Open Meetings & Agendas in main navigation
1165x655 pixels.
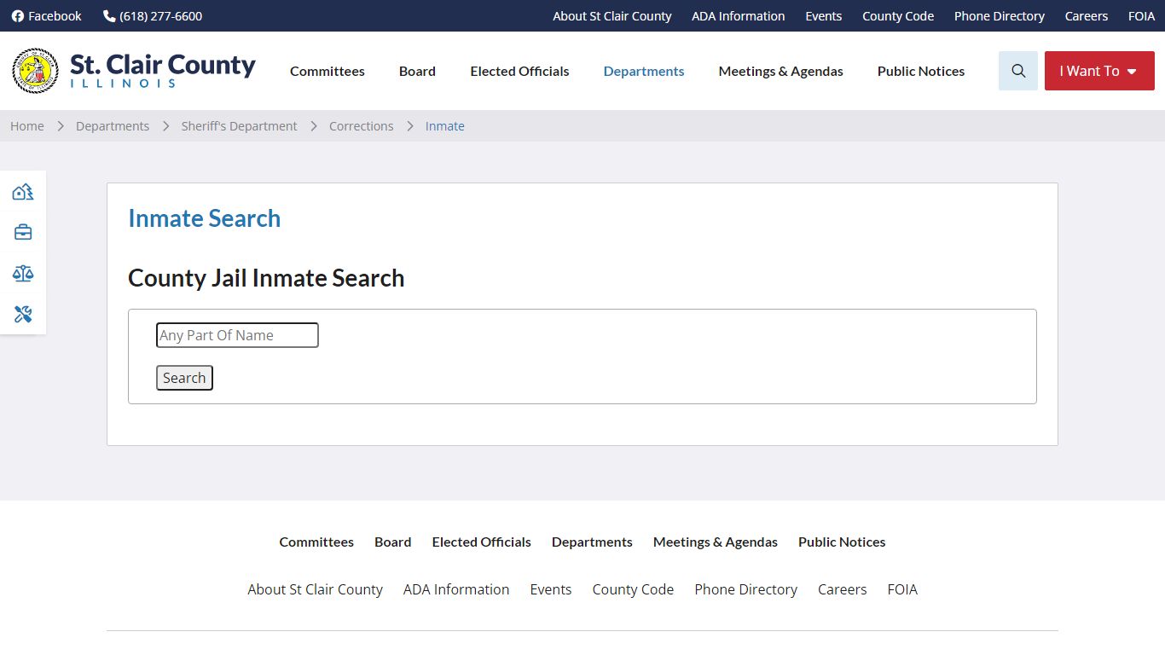pyautogui.click(x=780, y=71)
